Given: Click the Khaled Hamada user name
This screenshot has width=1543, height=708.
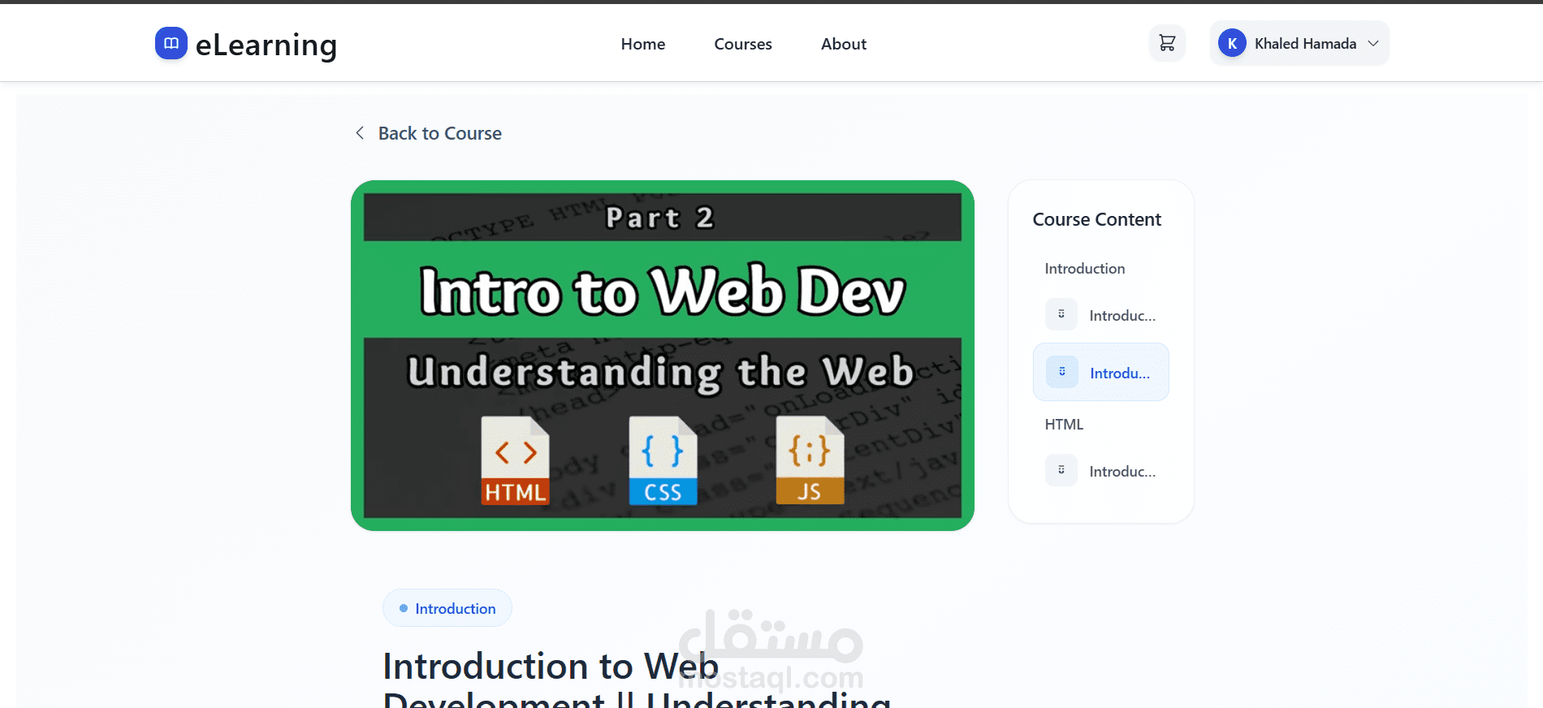Looking at the screenshot, I should pyautogui.click(x=1305, y=44).
